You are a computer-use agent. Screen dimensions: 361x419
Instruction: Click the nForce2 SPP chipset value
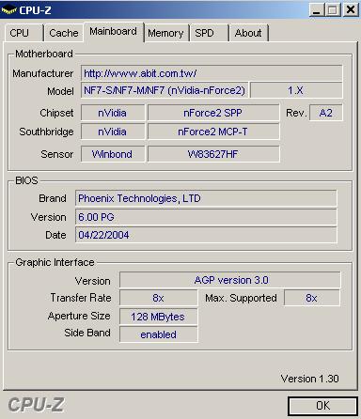tap(213, 113)
